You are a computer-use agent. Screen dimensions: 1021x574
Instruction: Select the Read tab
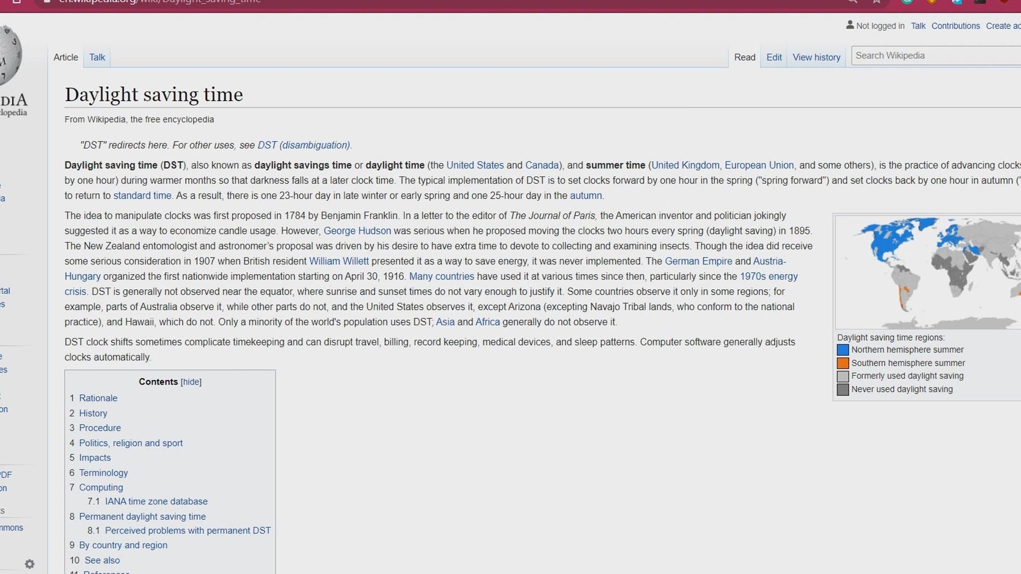(744, 57)
